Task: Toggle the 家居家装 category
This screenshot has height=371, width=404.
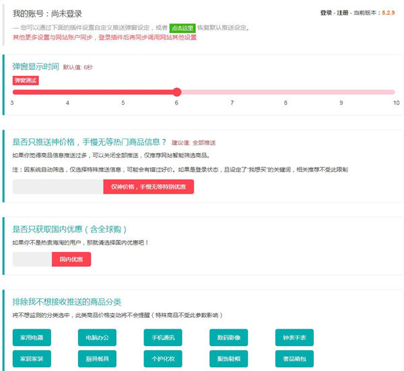Action: tap(32, 358)
